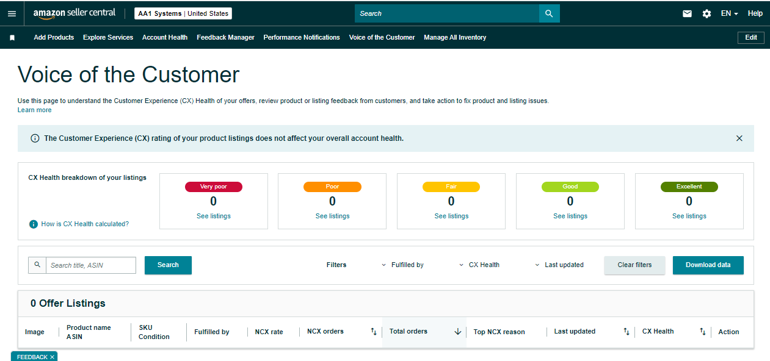Click the Amazon Seller Central logo

74,13
